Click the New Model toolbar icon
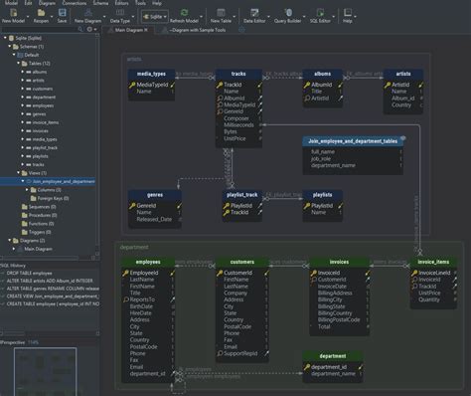 pyautogui.click(x=13, y=13)
